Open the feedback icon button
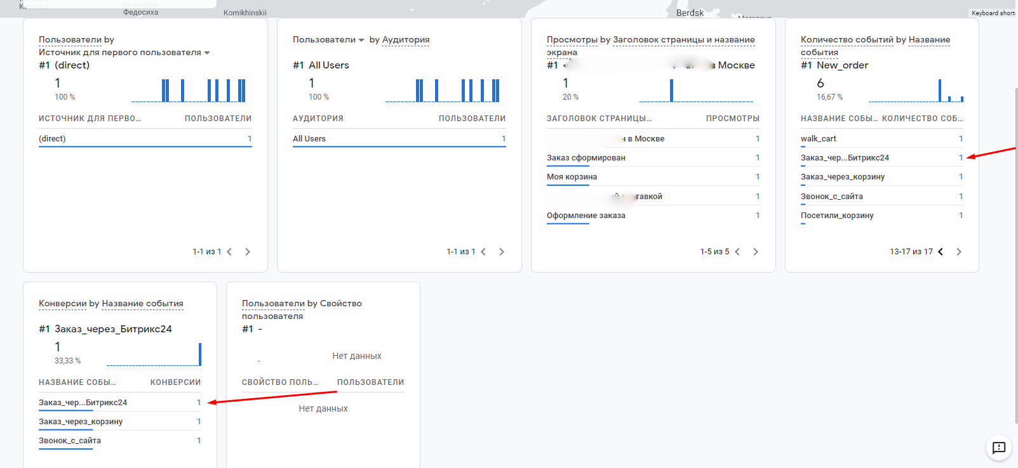Image resolution: width=1018 pixels, height=468 pixels. tap(999, 448)
